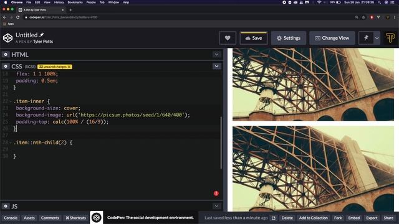Viewport: 399px width, 224px height.
Task: Delete the pen from the footer
Action: click(x=287, y=218)
